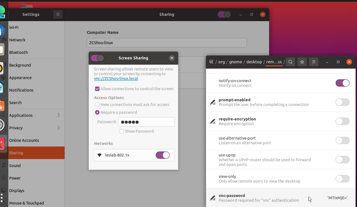The image size is (357, 207).
Task: Click the dconf path root icon
Action: coord(211,62)
